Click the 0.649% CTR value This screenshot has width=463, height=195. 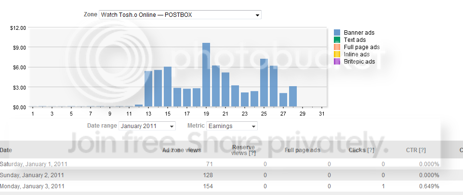tap(429, 186)
